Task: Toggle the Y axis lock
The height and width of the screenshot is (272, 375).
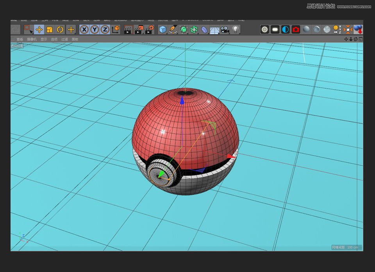Action: coord(94,29)
